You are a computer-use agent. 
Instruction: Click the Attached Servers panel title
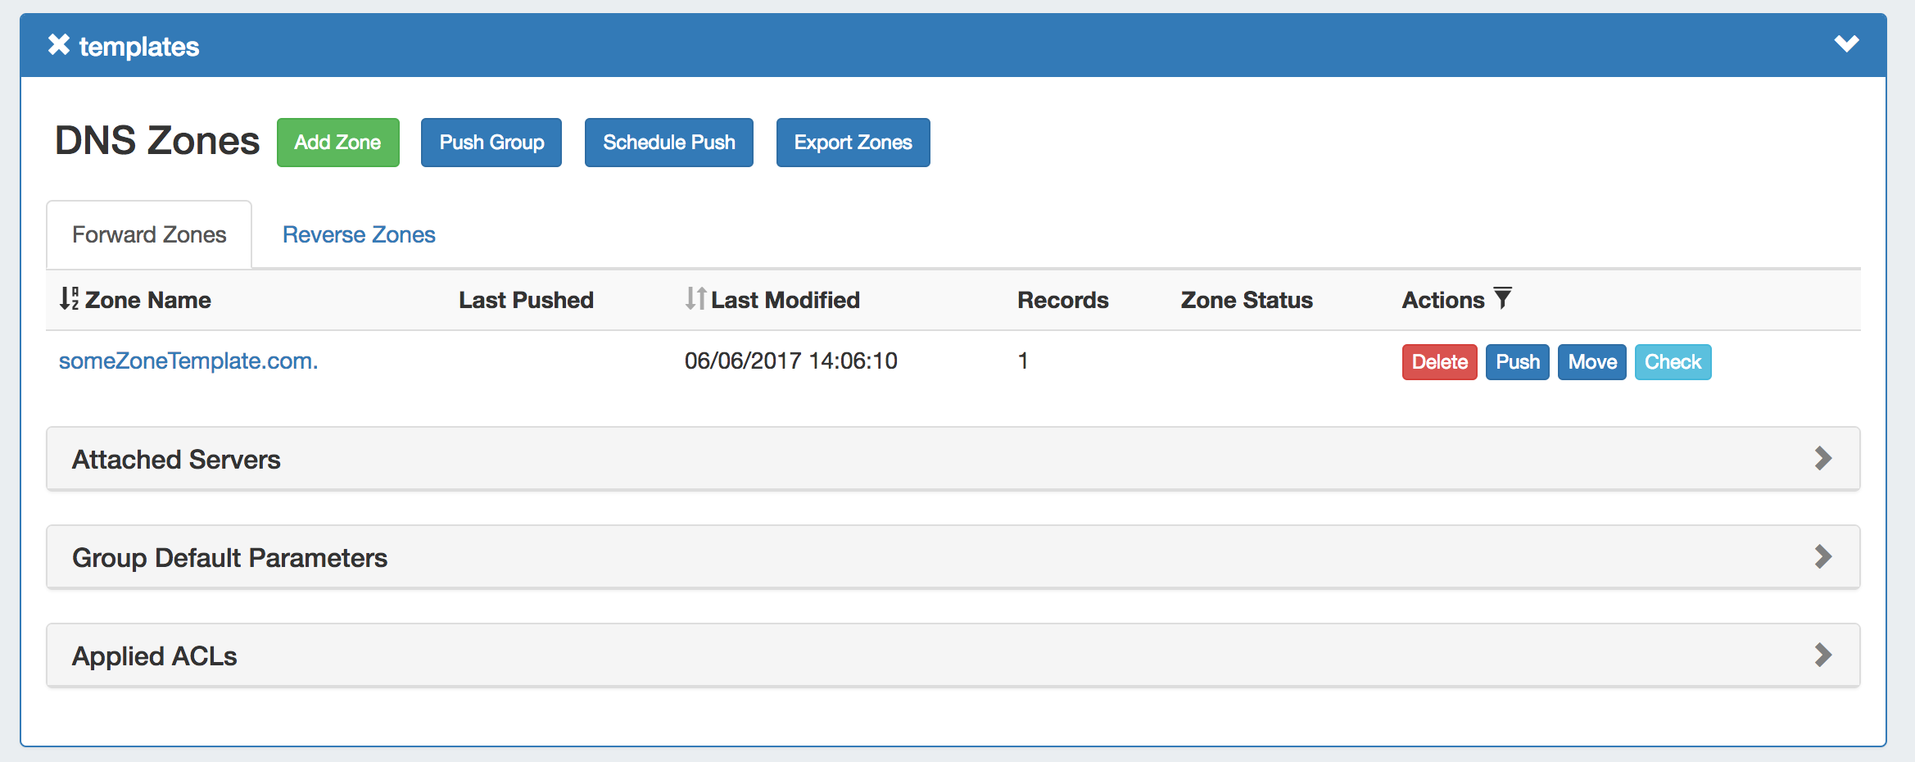pyautogui.click(x=176, y=460)
